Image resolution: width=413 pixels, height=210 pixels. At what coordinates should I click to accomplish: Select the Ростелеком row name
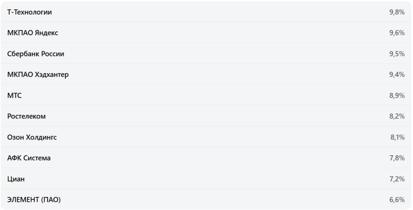pos(26,116)
